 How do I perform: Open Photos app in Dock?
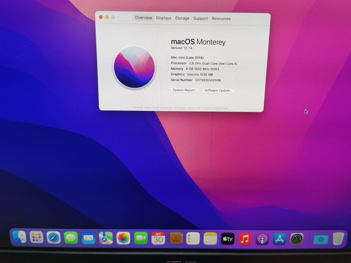point(123,239)
